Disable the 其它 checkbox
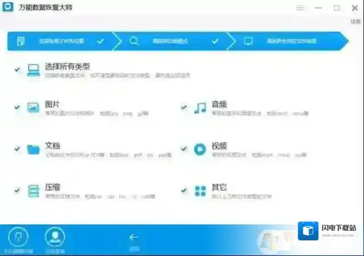The width and height of the screenshot is (364, 256). click(184, 190)
